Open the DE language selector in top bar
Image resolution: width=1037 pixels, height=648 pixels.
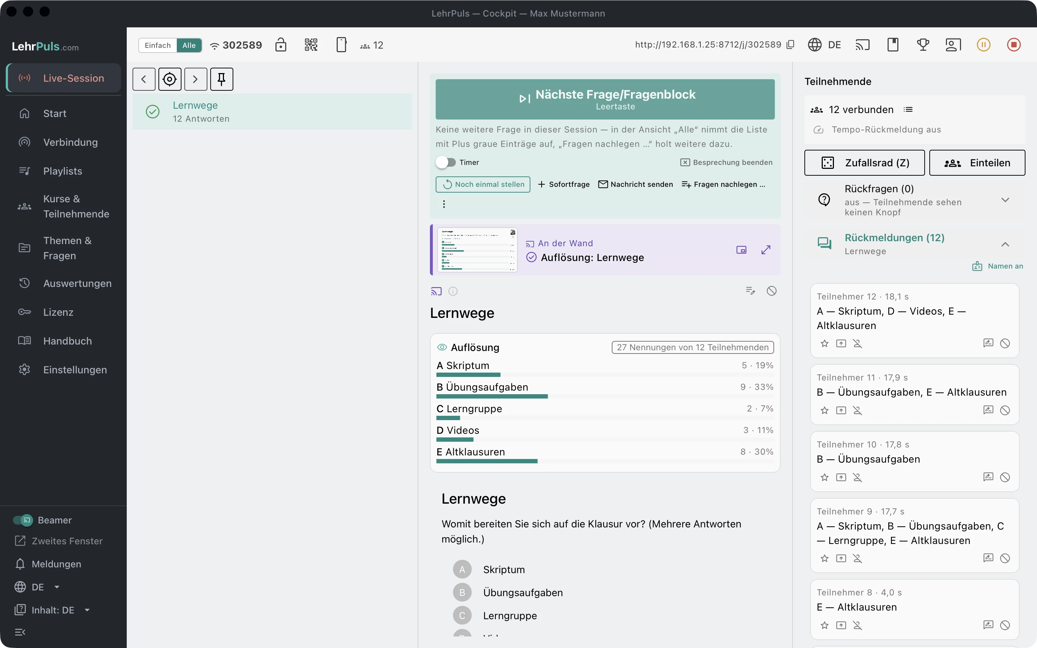click(825, 45)
